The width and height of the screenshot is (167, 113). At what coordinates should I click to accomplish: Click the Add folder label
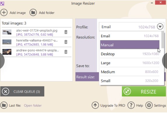pyautogui.click(x=47, y=13)
